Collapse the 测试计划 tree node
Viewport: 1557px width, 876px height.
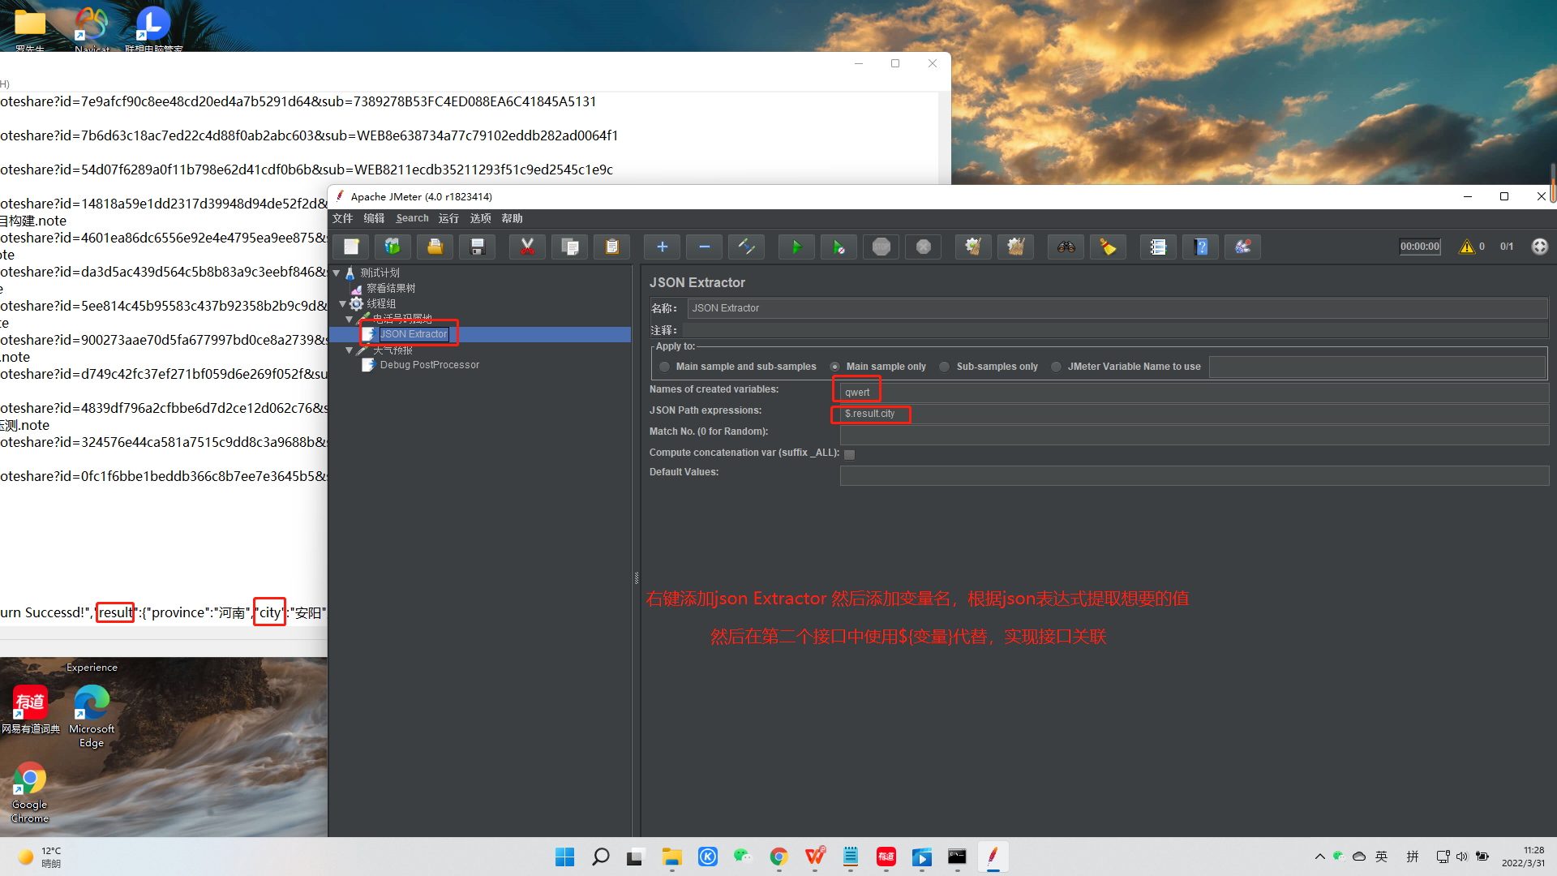(x=337, y=273)
